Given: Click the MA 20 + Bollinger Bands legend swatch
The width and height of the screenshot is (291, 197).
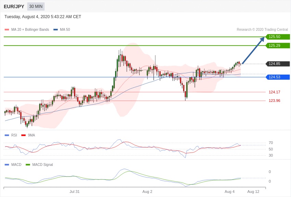Looking at the screenshot, I should [7, 29].
